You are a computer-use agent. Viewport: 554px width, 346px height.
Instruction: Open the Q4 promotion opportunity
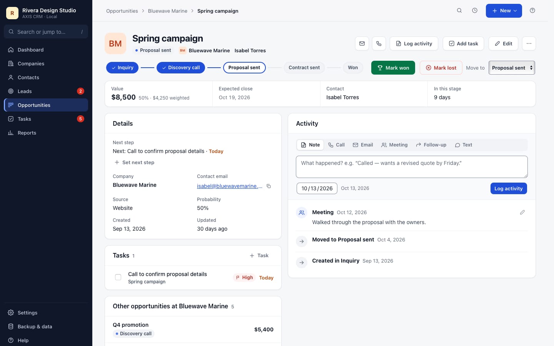click(x=193, y=329)
